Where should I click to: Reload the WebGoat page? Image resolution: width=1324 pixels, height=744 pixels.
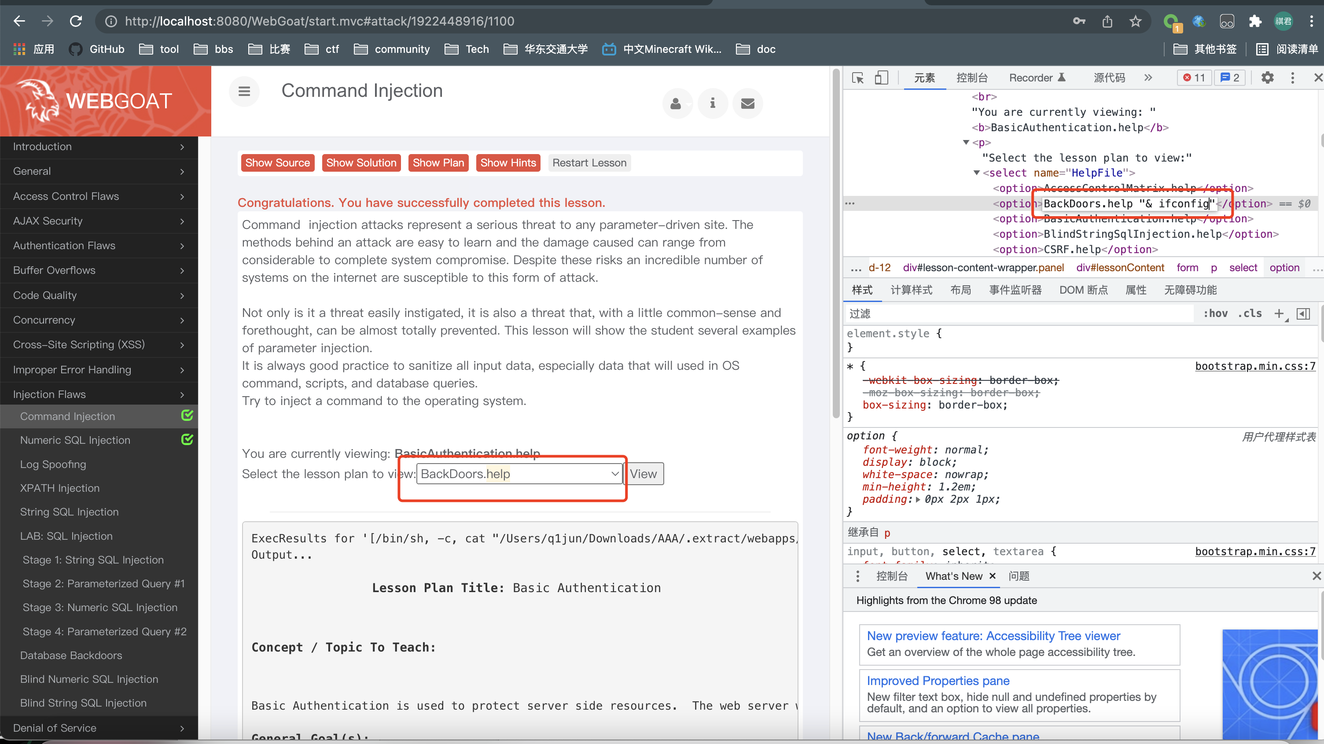pos(76,21)
